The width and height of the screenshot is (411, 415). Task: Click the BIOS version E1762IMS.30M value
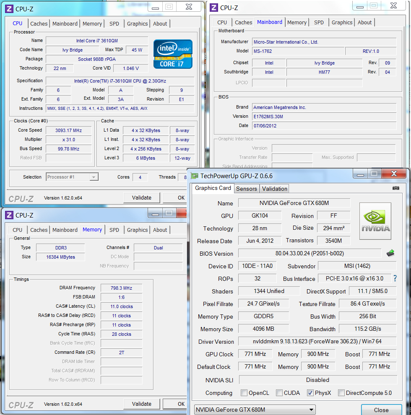point(324,117)
